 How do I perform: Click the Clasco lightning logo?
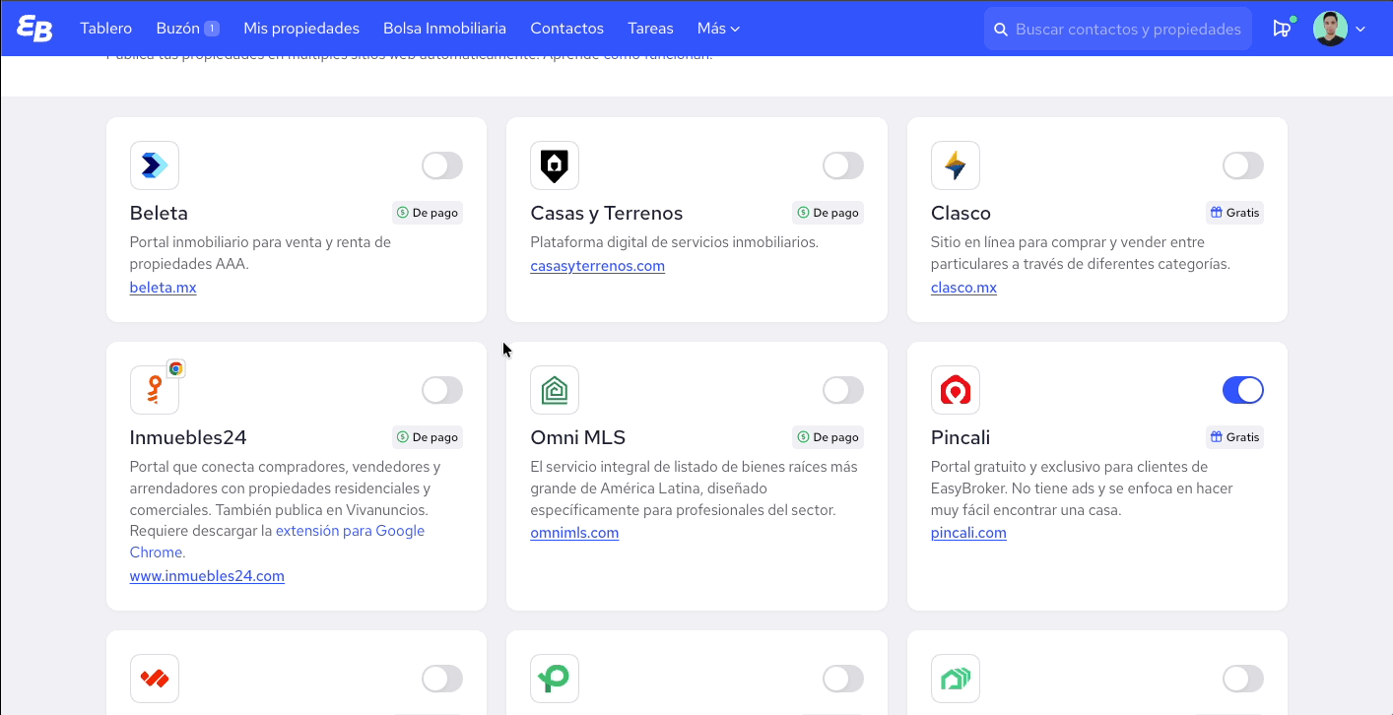956,165
